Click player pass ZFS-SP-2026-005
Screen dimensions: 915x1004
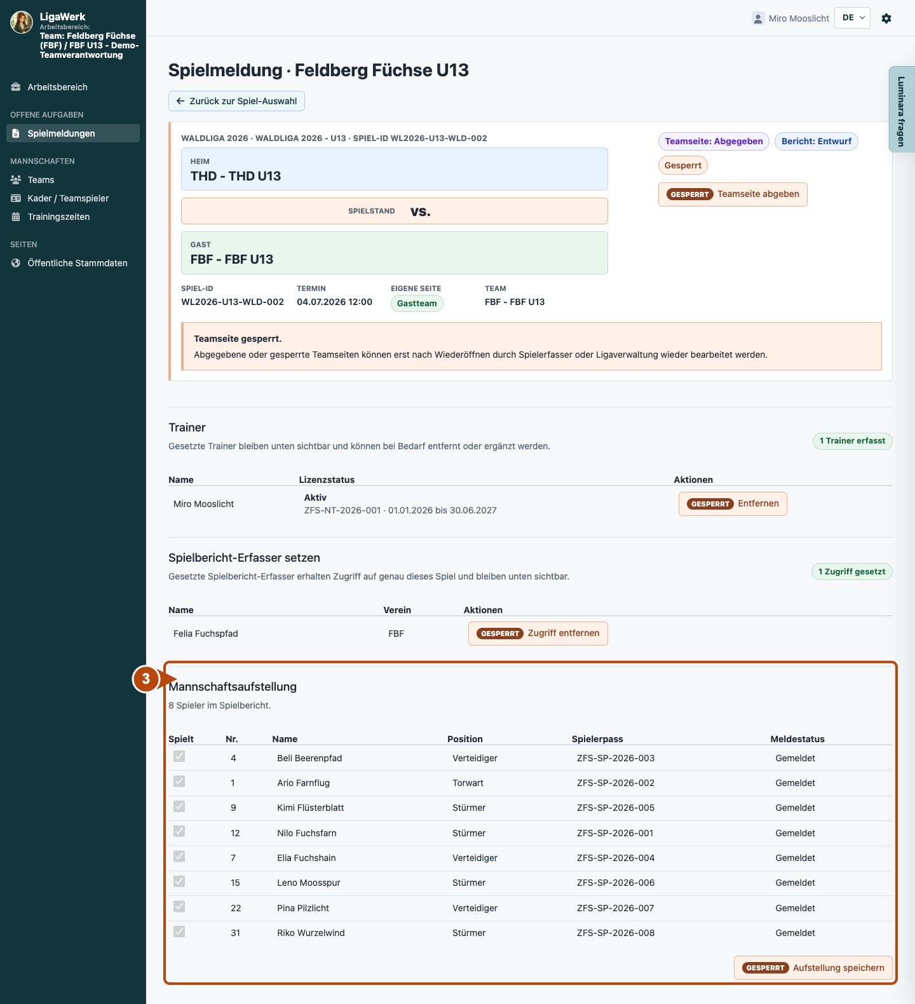click(616, 808)
